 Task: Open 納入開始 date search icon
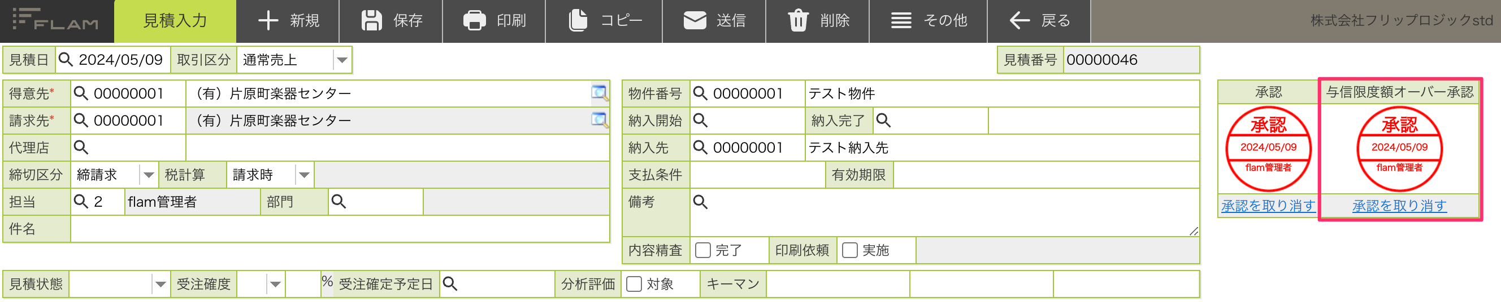(700, 120)
